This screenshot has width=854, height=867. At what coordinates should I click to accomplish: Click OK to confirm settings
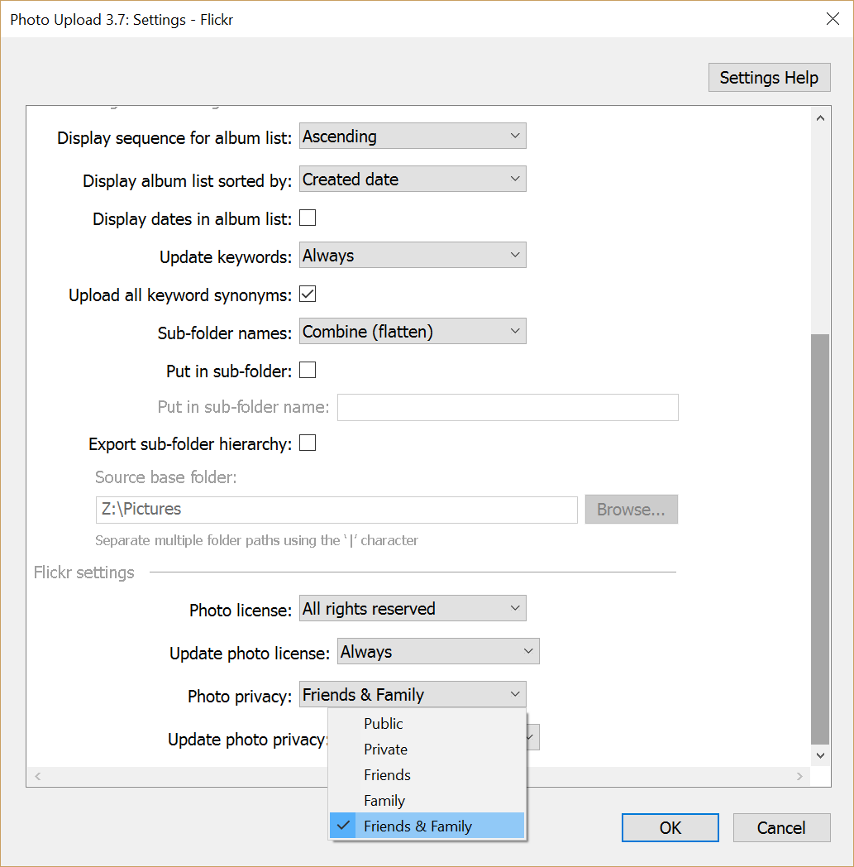click(x=670, y=827)
